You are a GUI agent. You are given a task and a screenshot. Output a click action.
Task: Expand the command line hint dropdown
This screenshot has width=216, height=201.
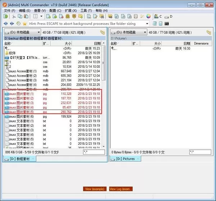[147, 23]
